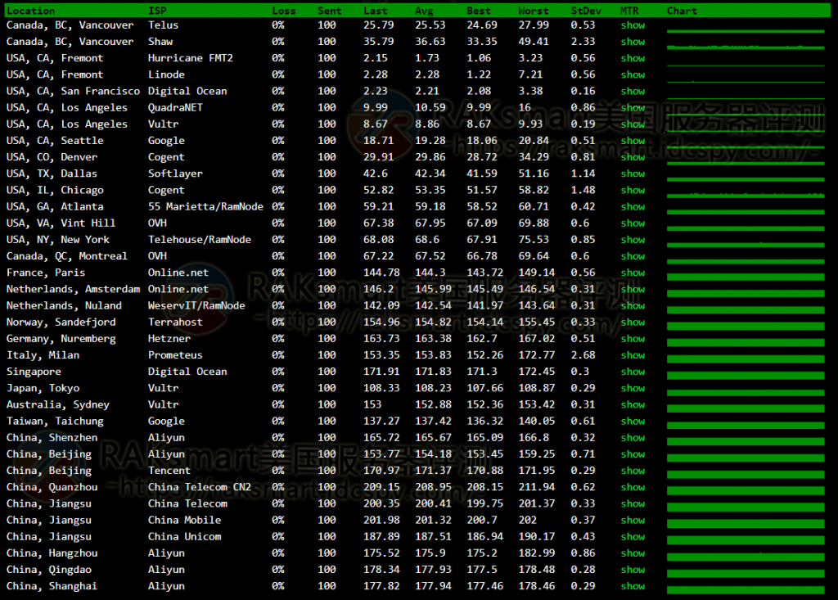The width and height of the screenshot is (838, 600).
Task: Click latency chart bar for Quanzhou row
Action: tap(746, 490)
